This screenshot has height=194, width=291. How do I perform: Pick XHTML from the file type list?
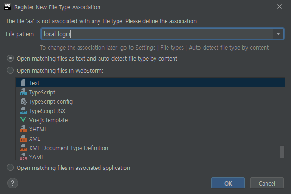coord(150,129)
